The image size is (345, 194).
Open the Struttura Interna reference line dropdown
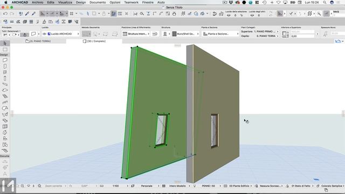(x=136, y=34)
